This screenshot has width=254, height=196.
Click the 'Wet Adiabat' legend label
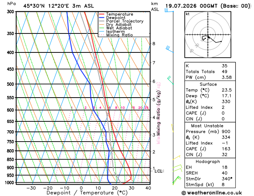(119, 28)
